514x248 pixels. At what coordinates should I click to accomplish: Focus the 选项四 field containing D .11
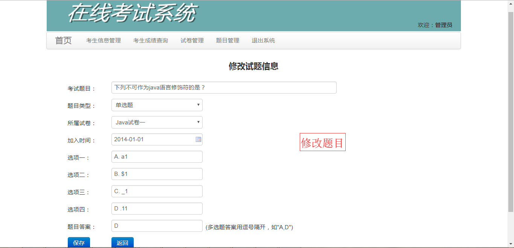point(157,209)
